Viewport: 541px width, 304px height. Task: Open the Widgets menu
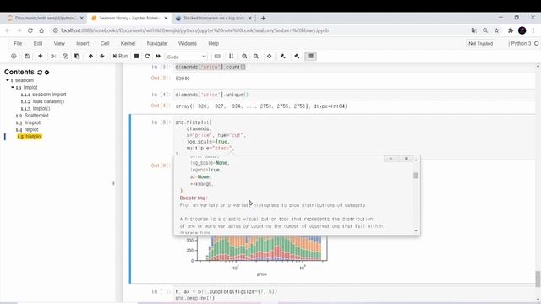[x=188, y=43]
